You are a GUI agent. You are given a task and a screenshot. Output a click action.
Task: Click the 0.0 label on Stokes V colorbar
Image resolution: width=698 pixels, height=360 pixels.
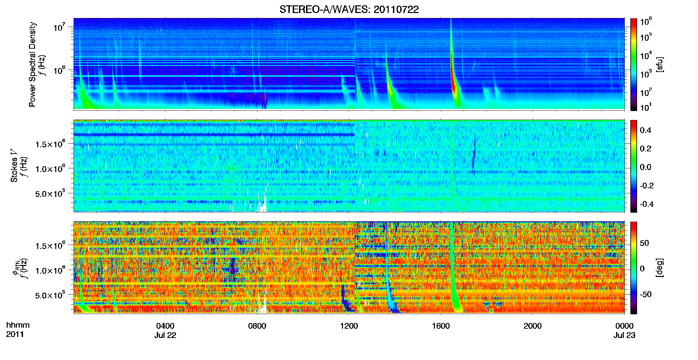(645, 167)
